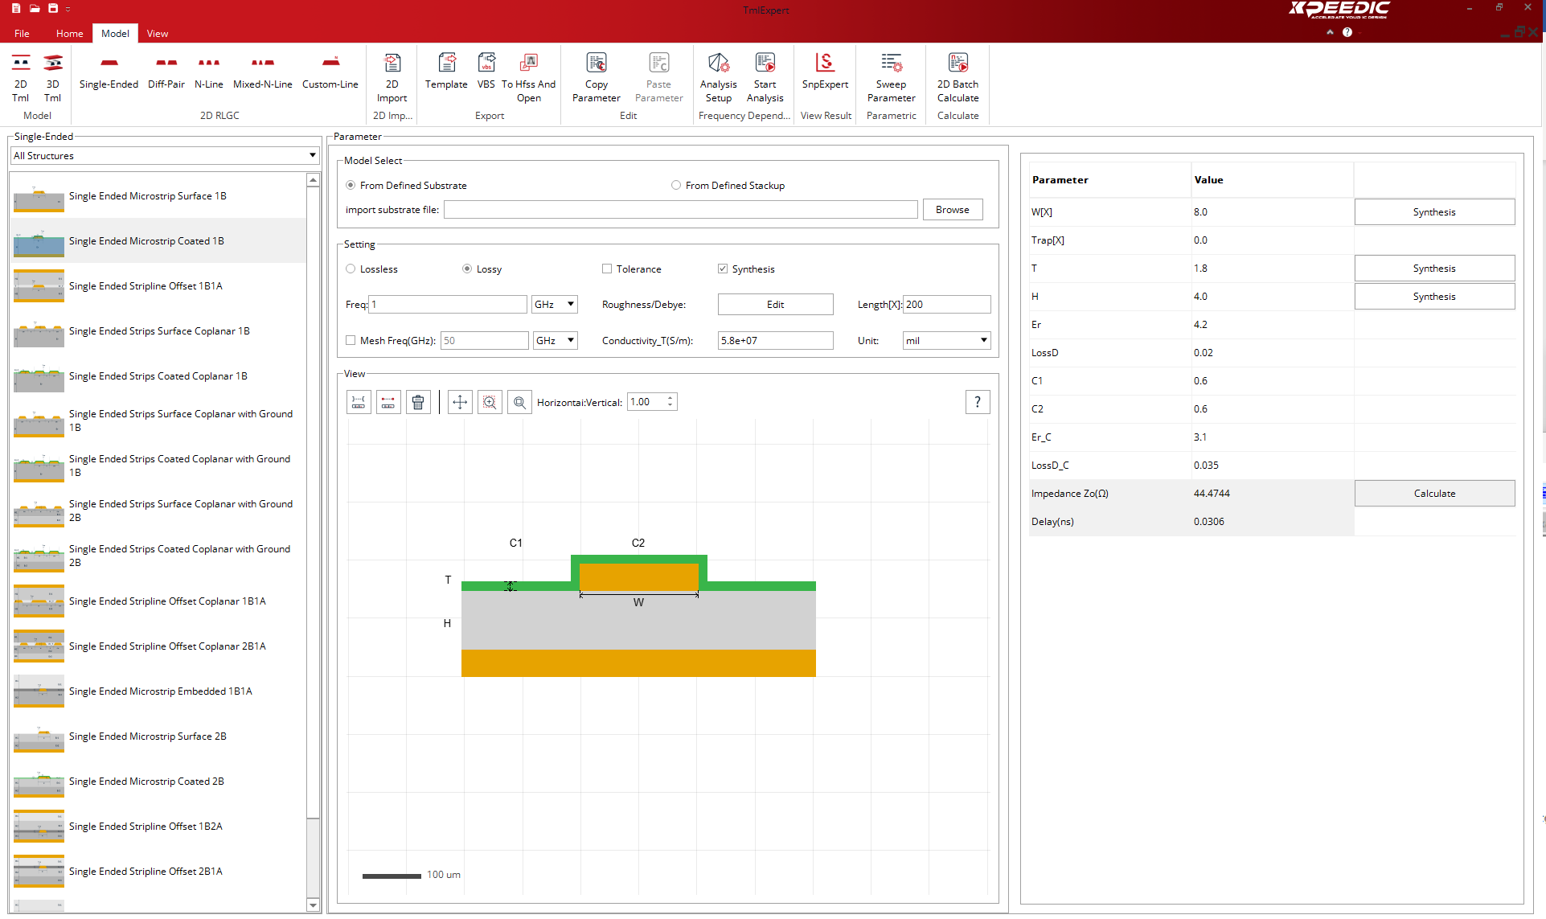
Task: Click the Roughness/Debye Edit button
Action: pyautogui.click(x=776, y=305)
